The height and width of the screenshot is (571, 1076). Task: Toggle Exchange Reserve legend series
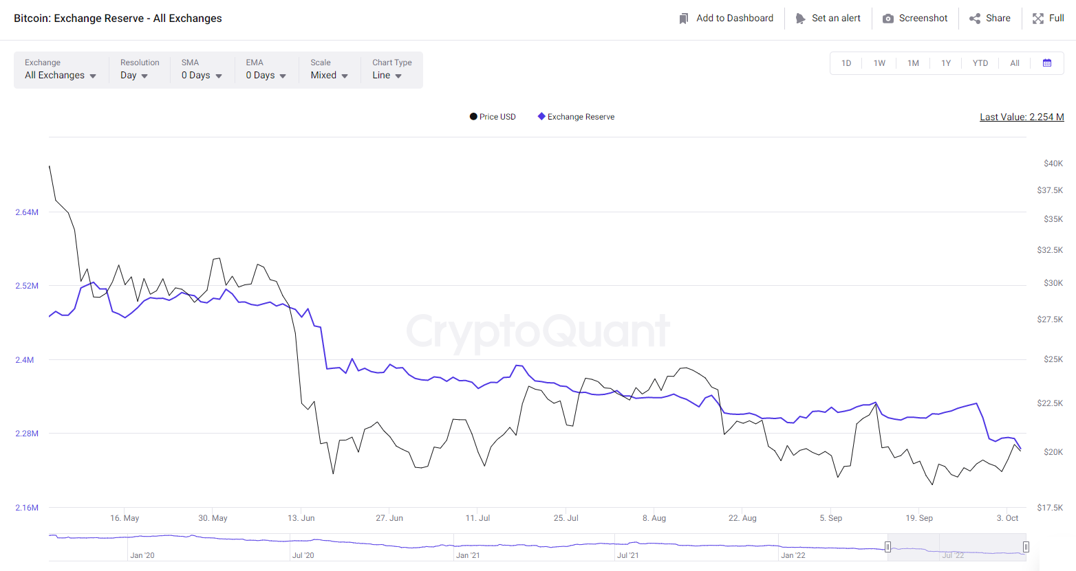[577, 117]
